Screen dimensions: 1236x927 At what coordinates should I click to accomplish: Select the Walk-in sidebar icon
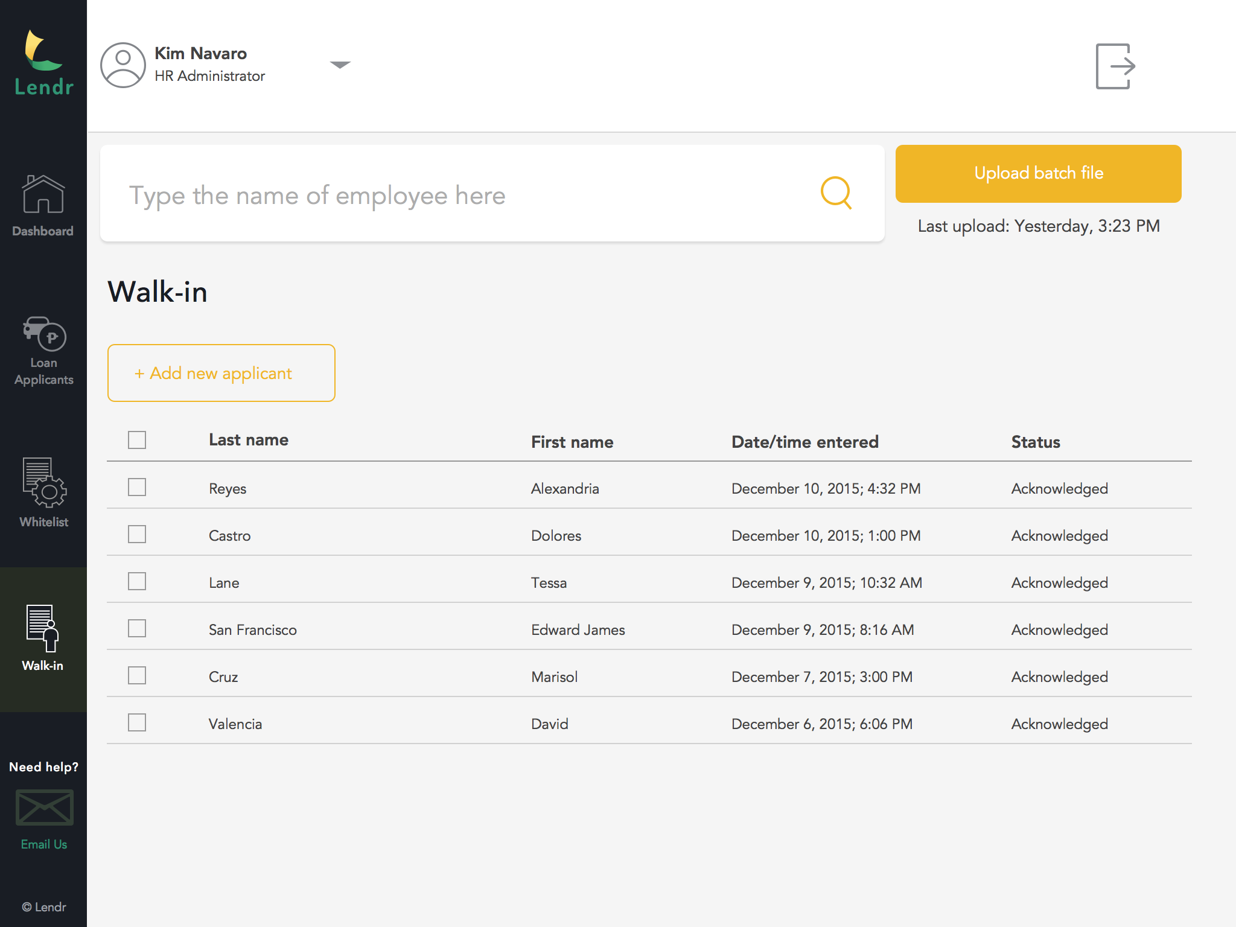(43, 628)
